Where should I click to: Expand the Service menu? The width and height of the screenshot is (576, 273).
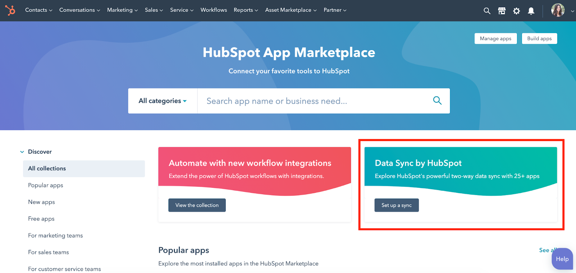(182, 10)
